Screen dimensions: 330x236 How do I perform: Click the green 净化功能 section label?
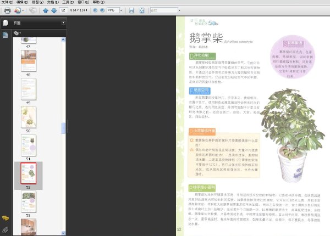pyautogui.click(x=202, y=56)
